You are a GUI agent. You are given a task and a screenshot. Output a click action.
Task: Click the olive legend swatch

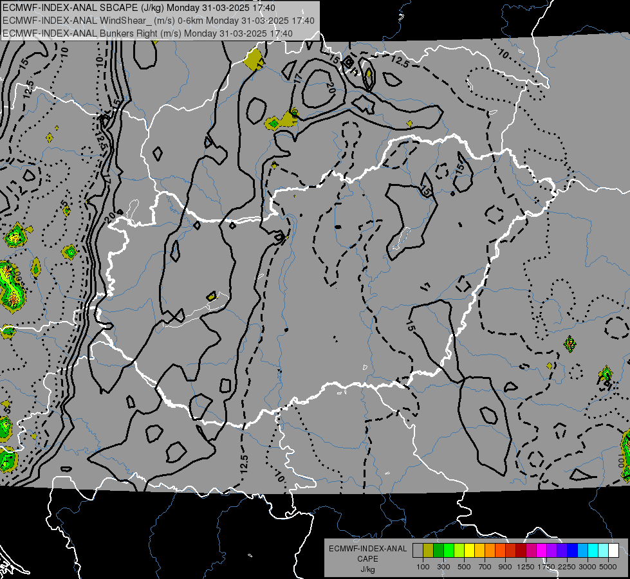tap(429, 551)
